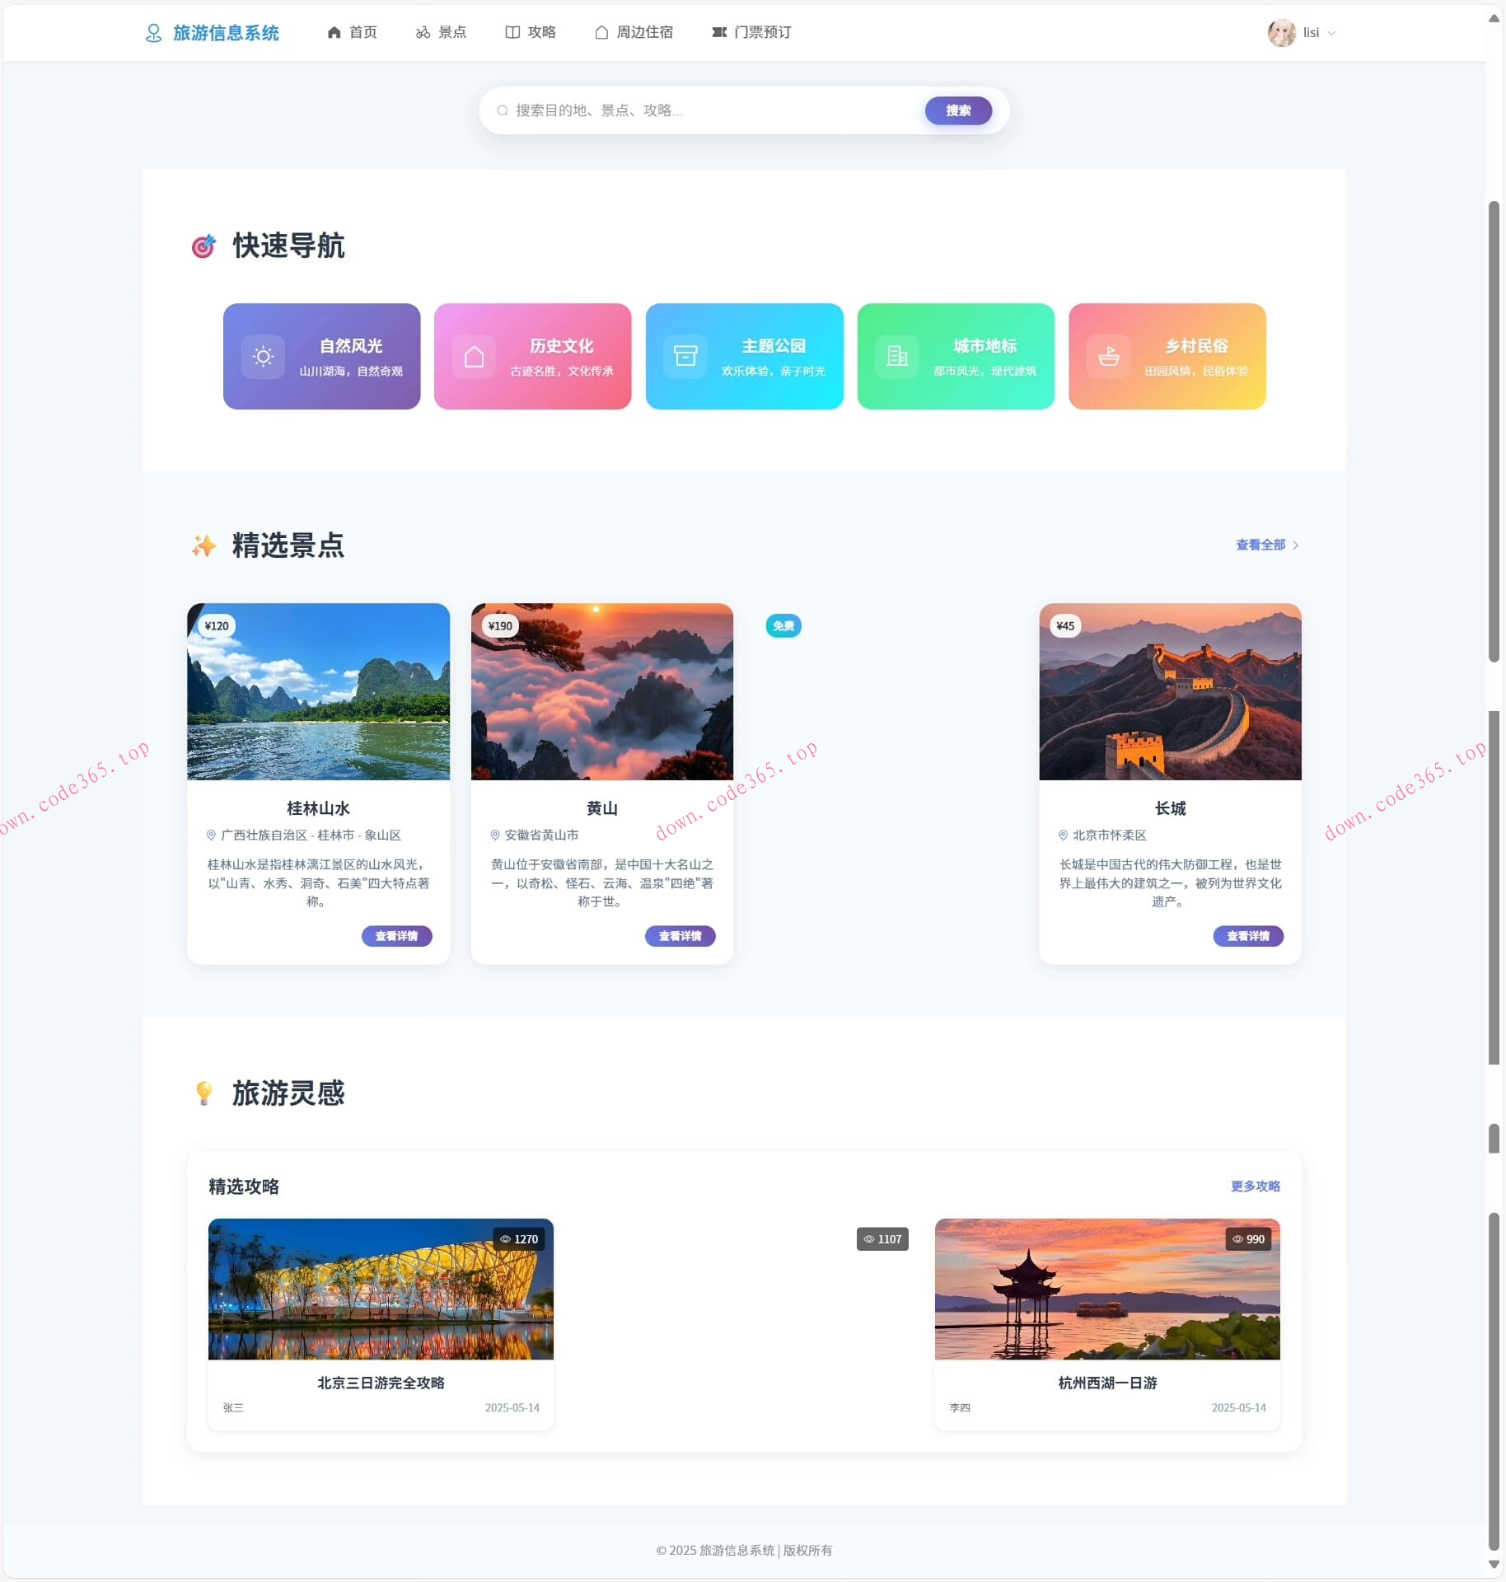This screenshot has width=1506, height=1582.
Task: Click the 旅游信息系统 logo icon
Action: pos(153,32)
